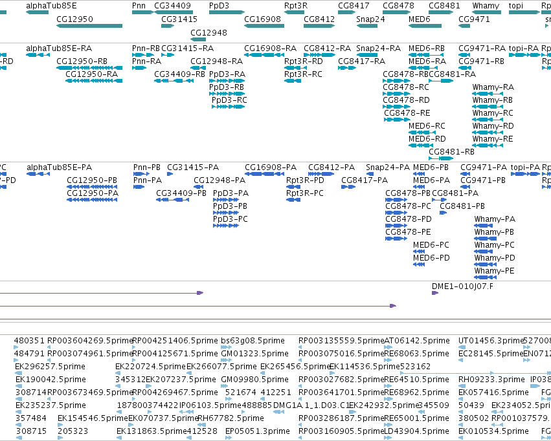The height and width of the screenshot is (441, 551).
Task: Open protein Whamy-PE
Action: 494,272
